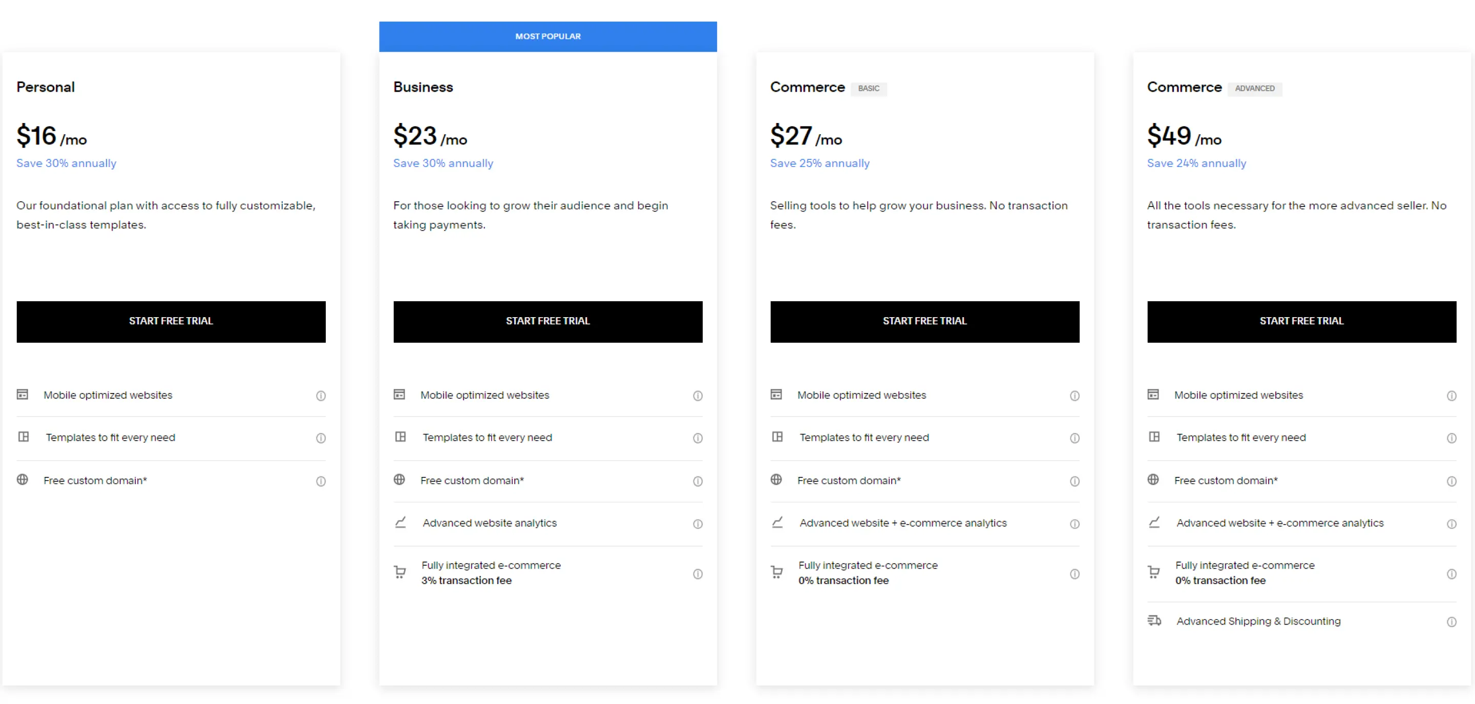The width and height of the screenshot is (1475, 704).
Task: Select the shopping cart icon under Commerce Advanced
Action: click(x=1154, y=572)
